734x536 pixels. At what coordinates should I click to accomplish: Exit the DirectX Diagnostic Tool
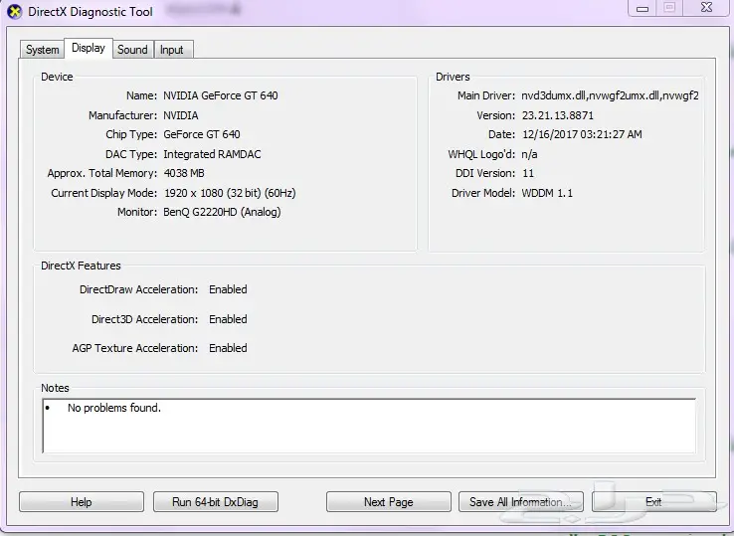[x=653, y=502]
